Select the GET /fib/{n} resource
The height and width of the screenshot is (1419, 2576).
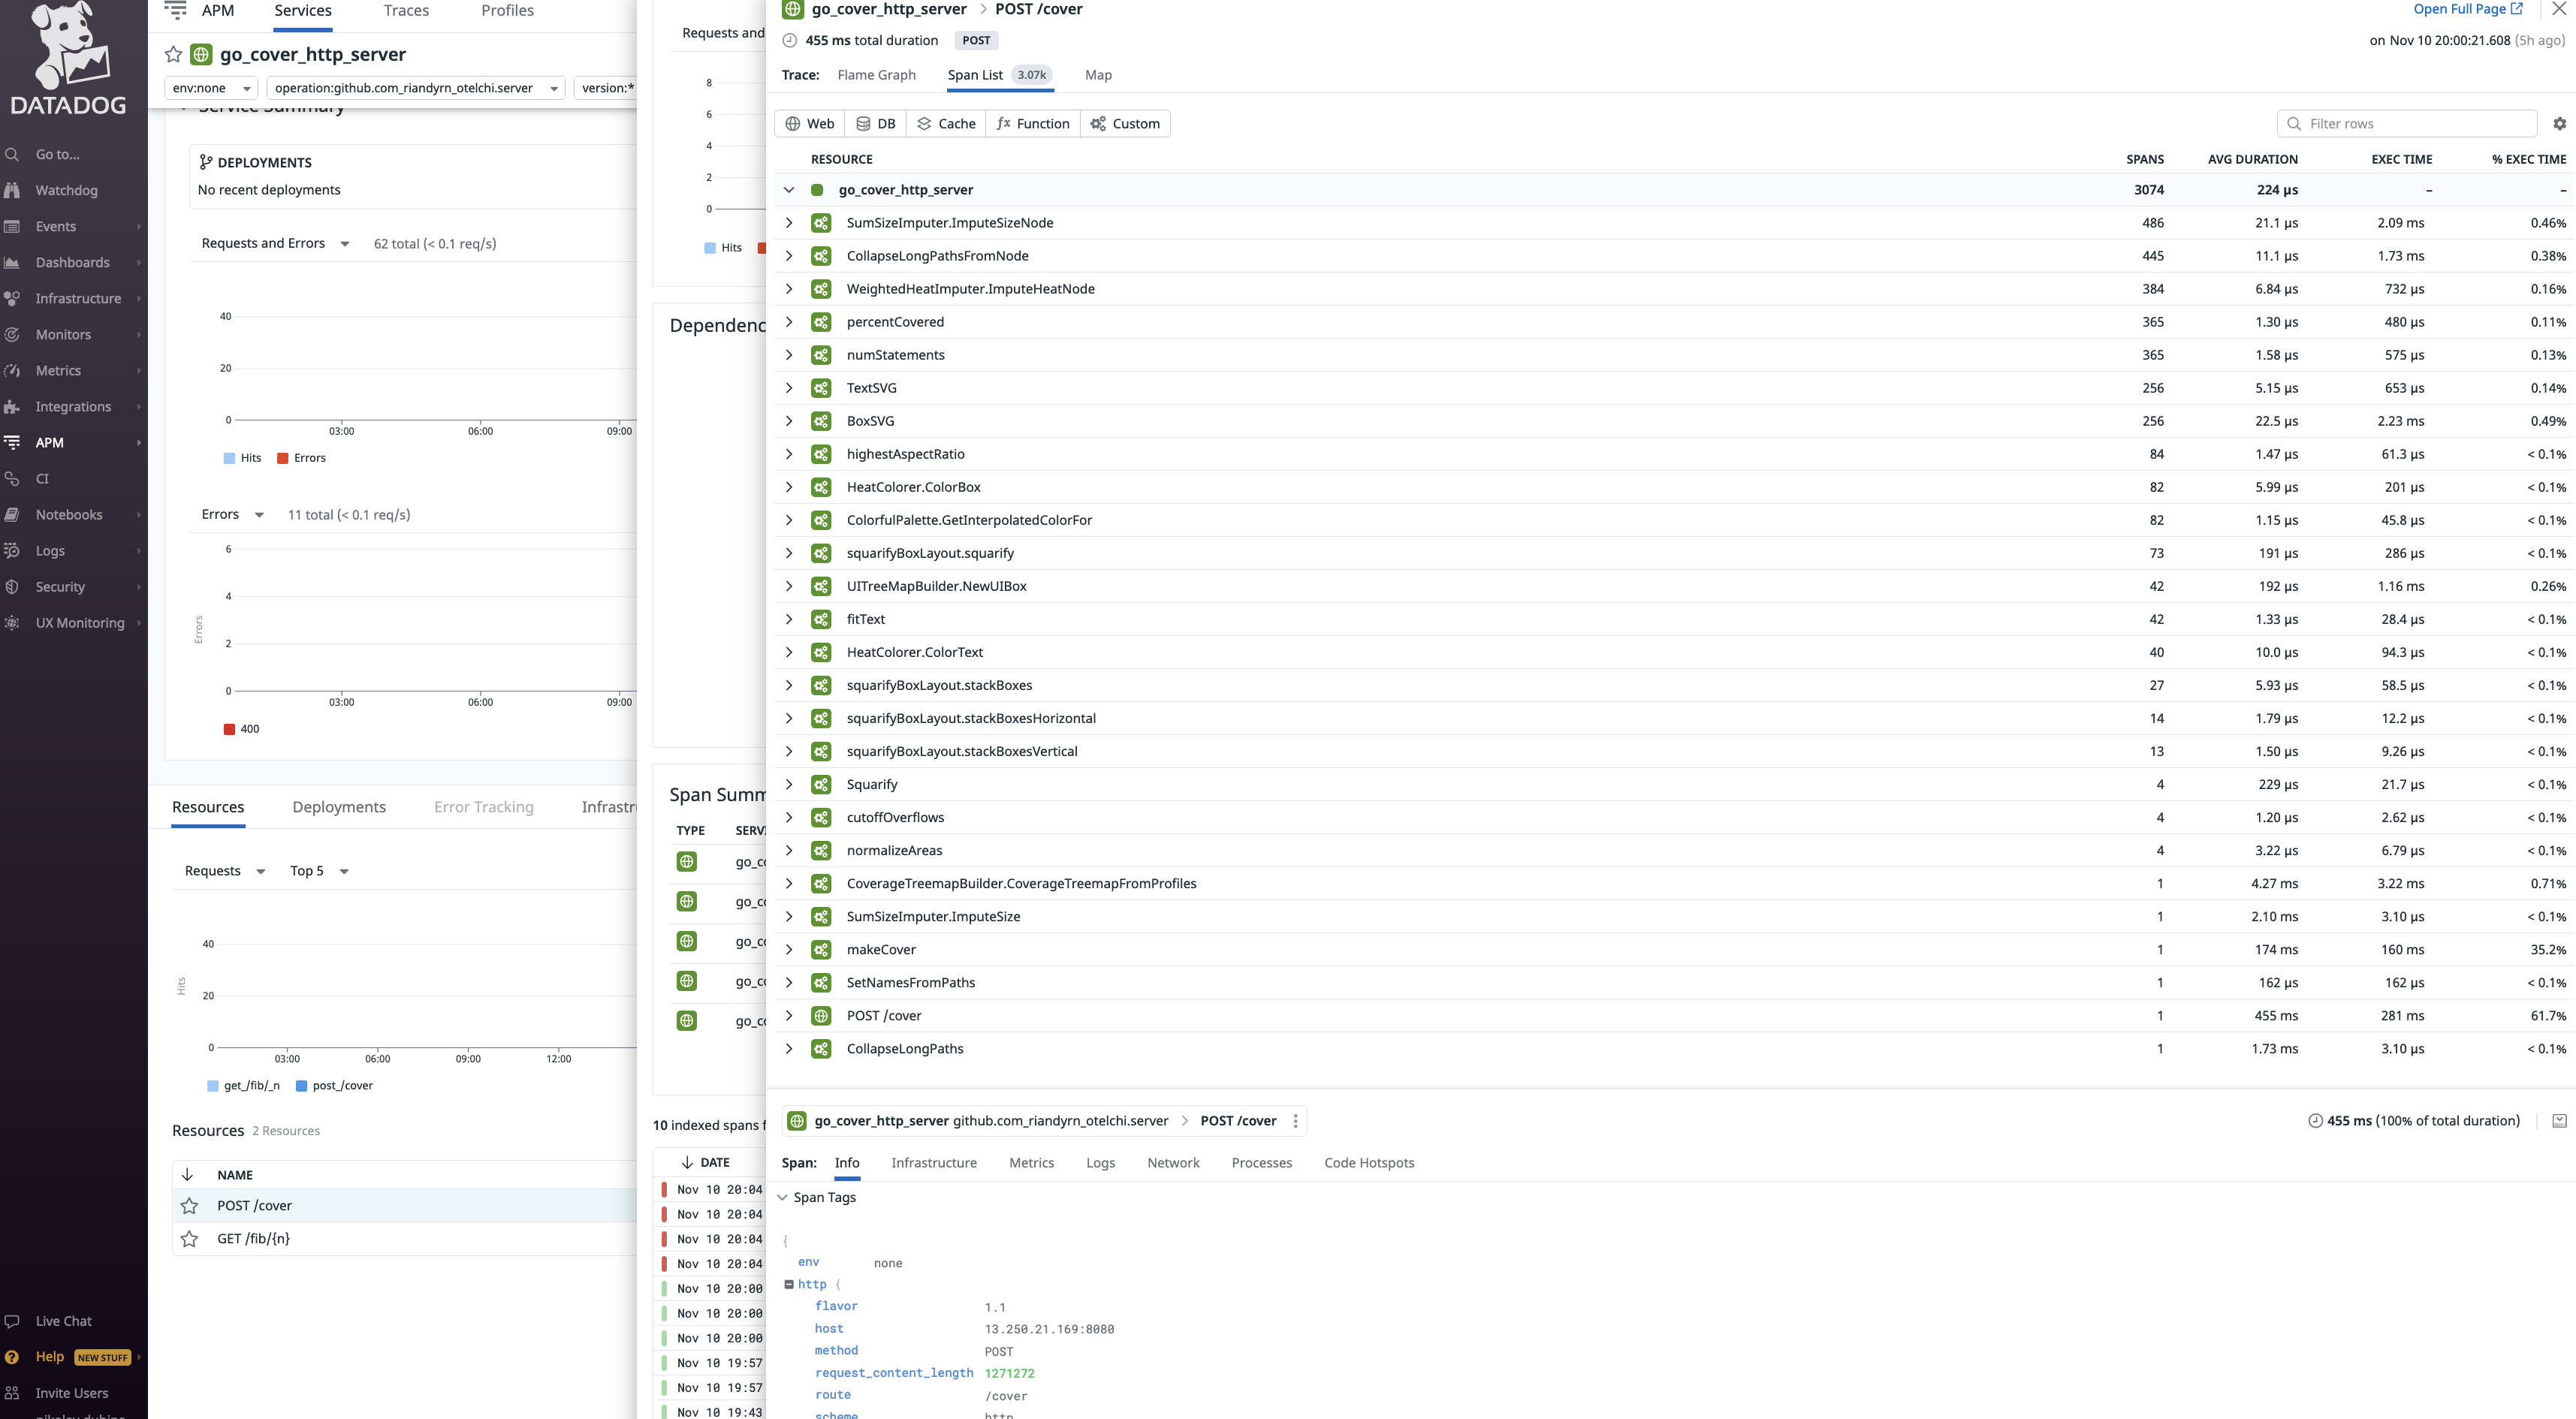coord(253,1238)
